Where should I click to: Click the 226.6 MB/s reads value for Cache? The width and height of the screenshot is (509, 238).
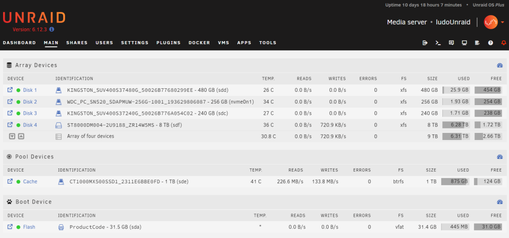(x=290, y=182)
